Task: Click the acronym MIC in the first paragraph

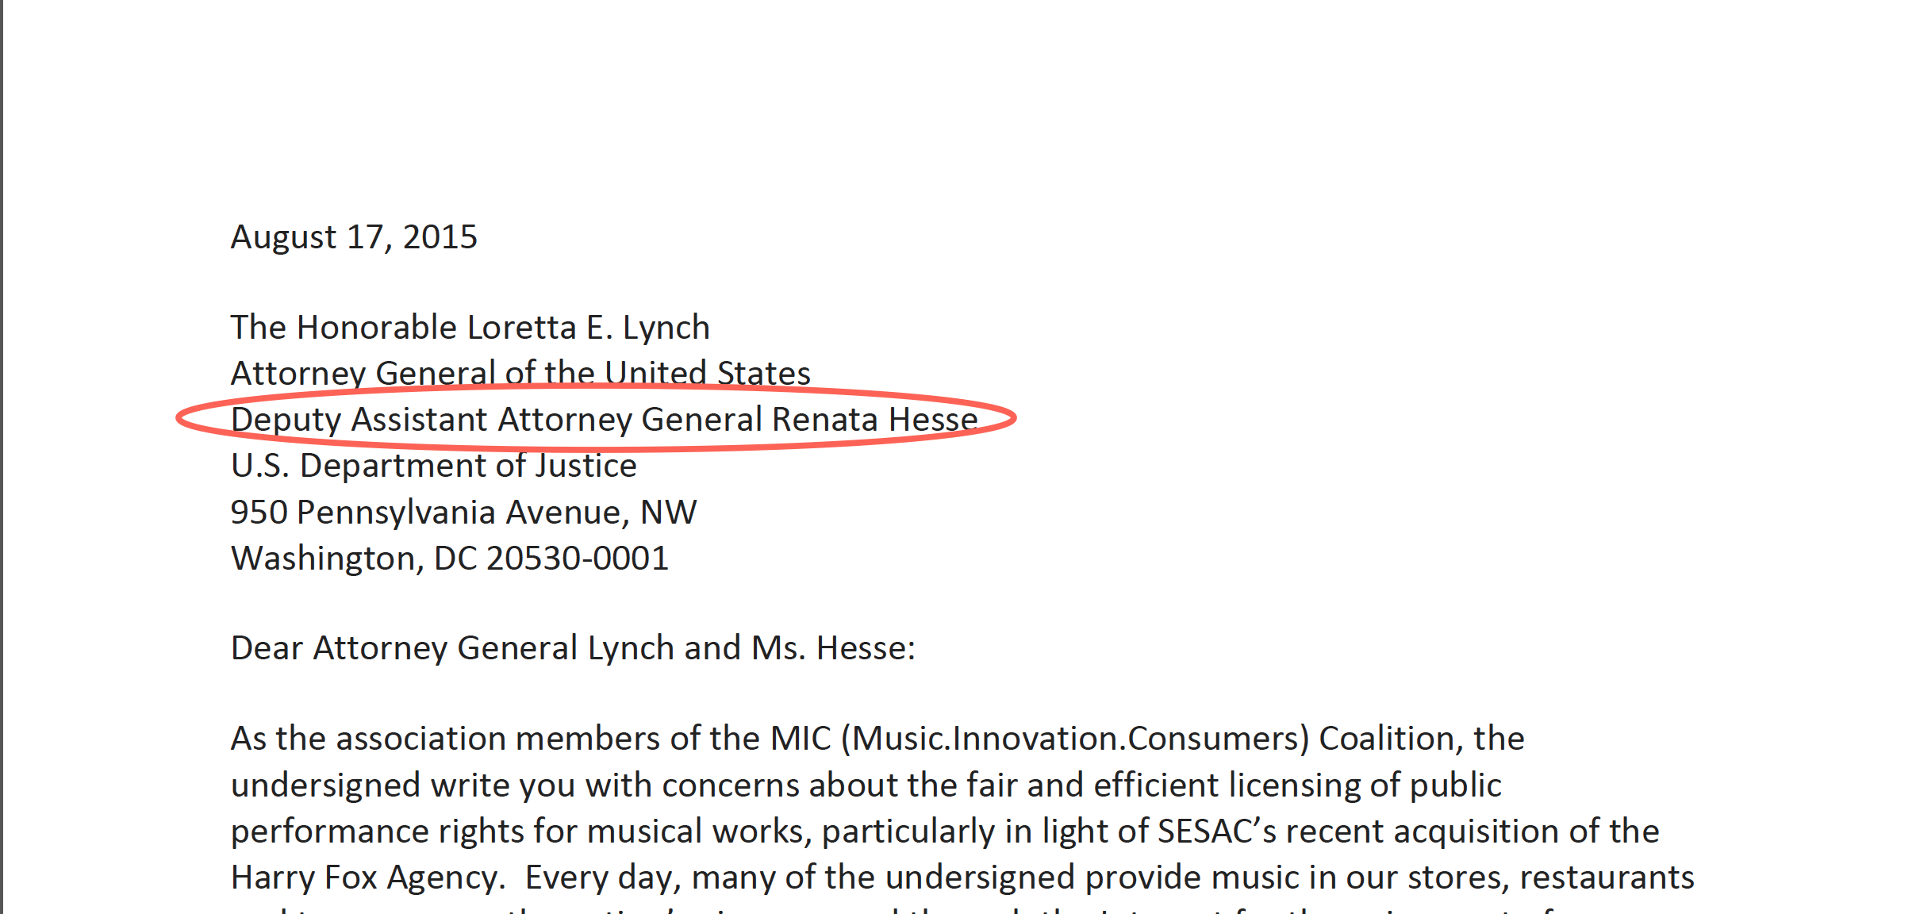Action: pyautogui.click(x=800, y=739)
